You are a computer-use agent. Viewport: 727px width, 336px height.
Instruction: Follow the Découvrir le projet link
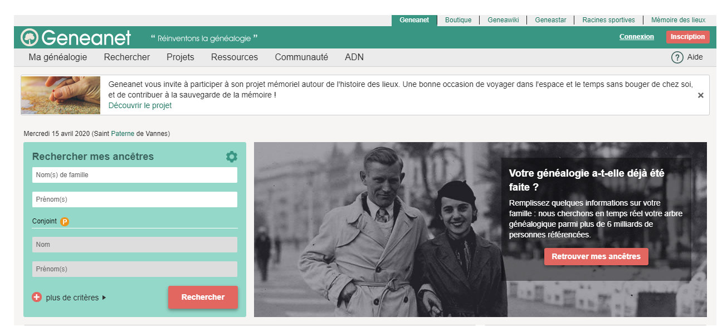click(x=140, y=105)
